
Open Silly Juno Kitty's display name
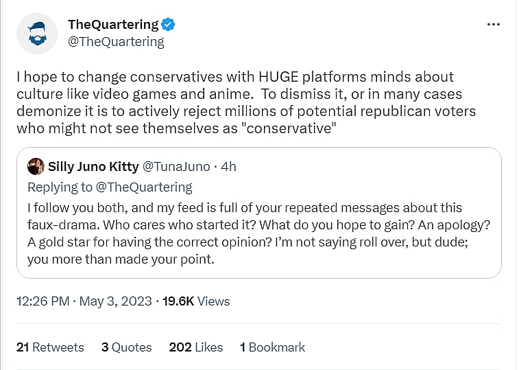pos(93,167)
